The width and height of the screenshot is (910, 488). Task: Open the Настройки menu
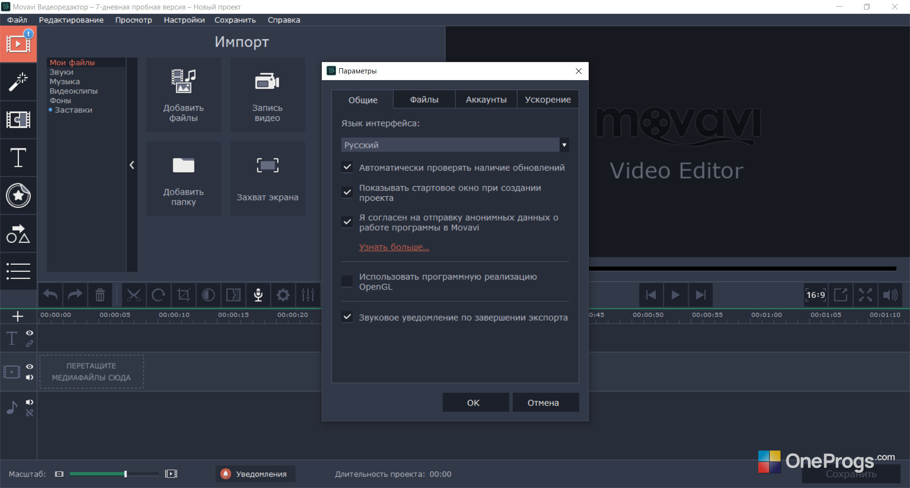click(x=184, y=20)
